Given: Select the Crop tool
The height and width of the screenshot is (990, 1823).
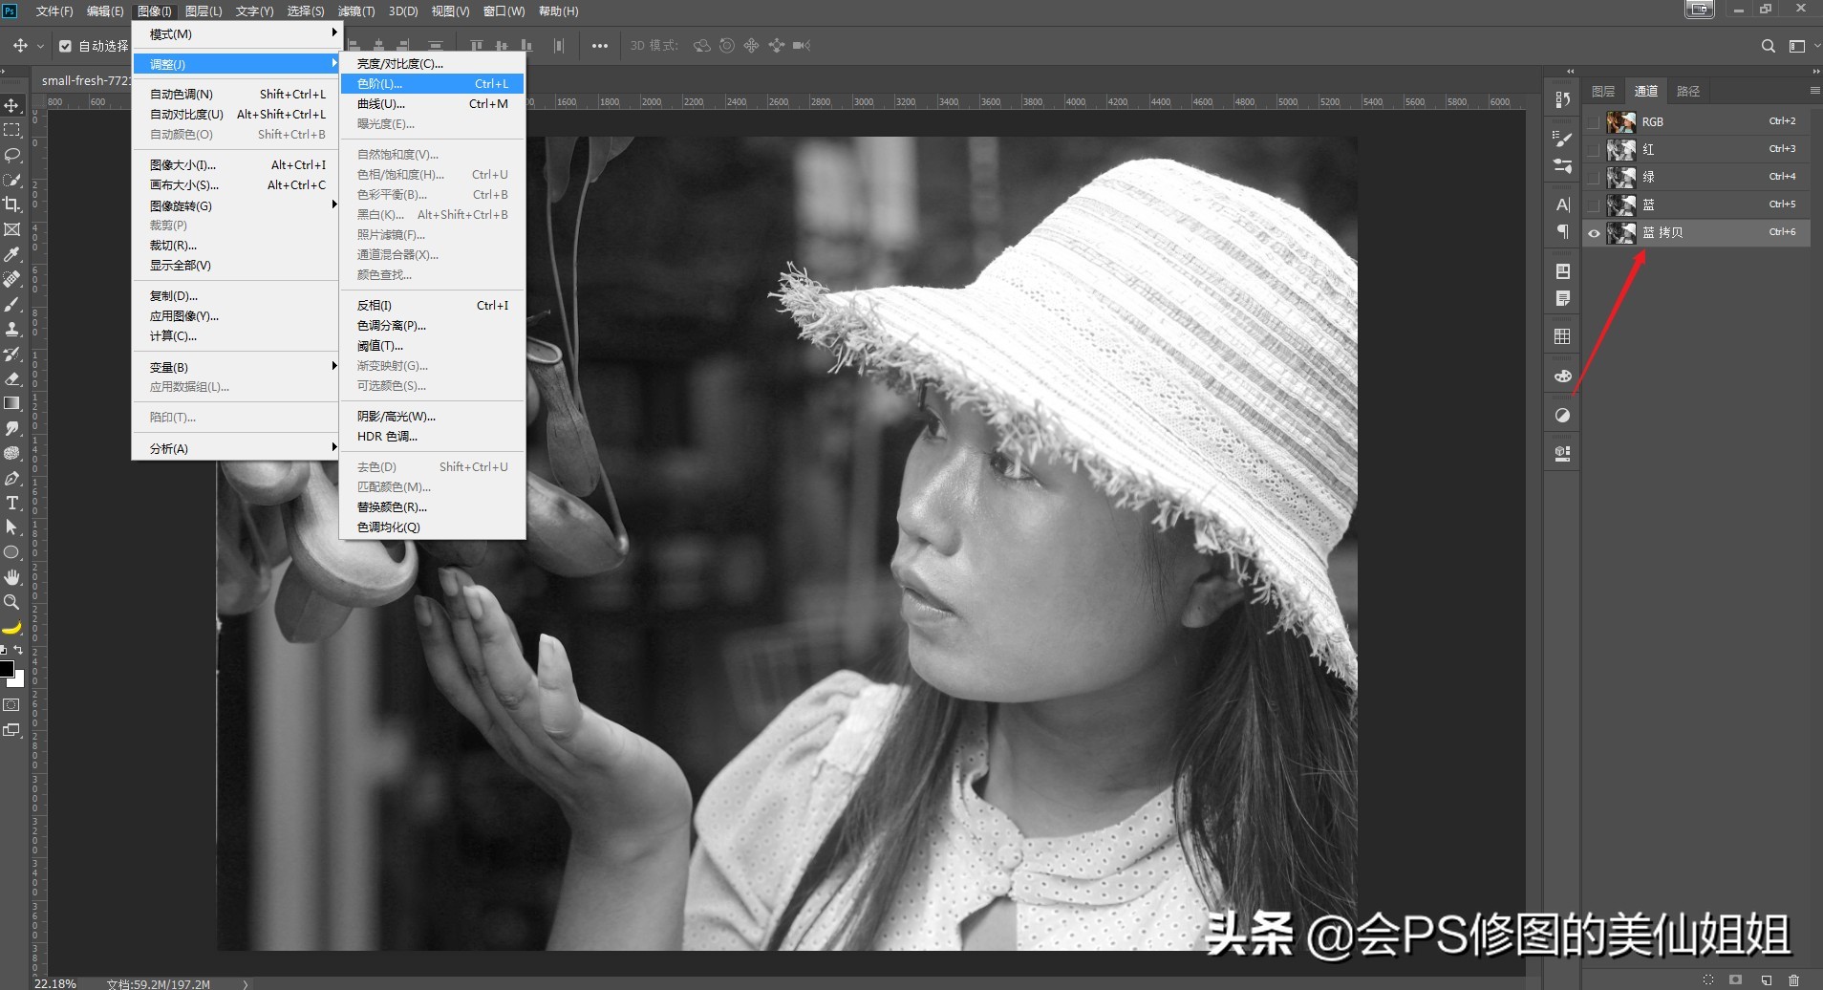Looking at the screenshot, I should [12, 204].
